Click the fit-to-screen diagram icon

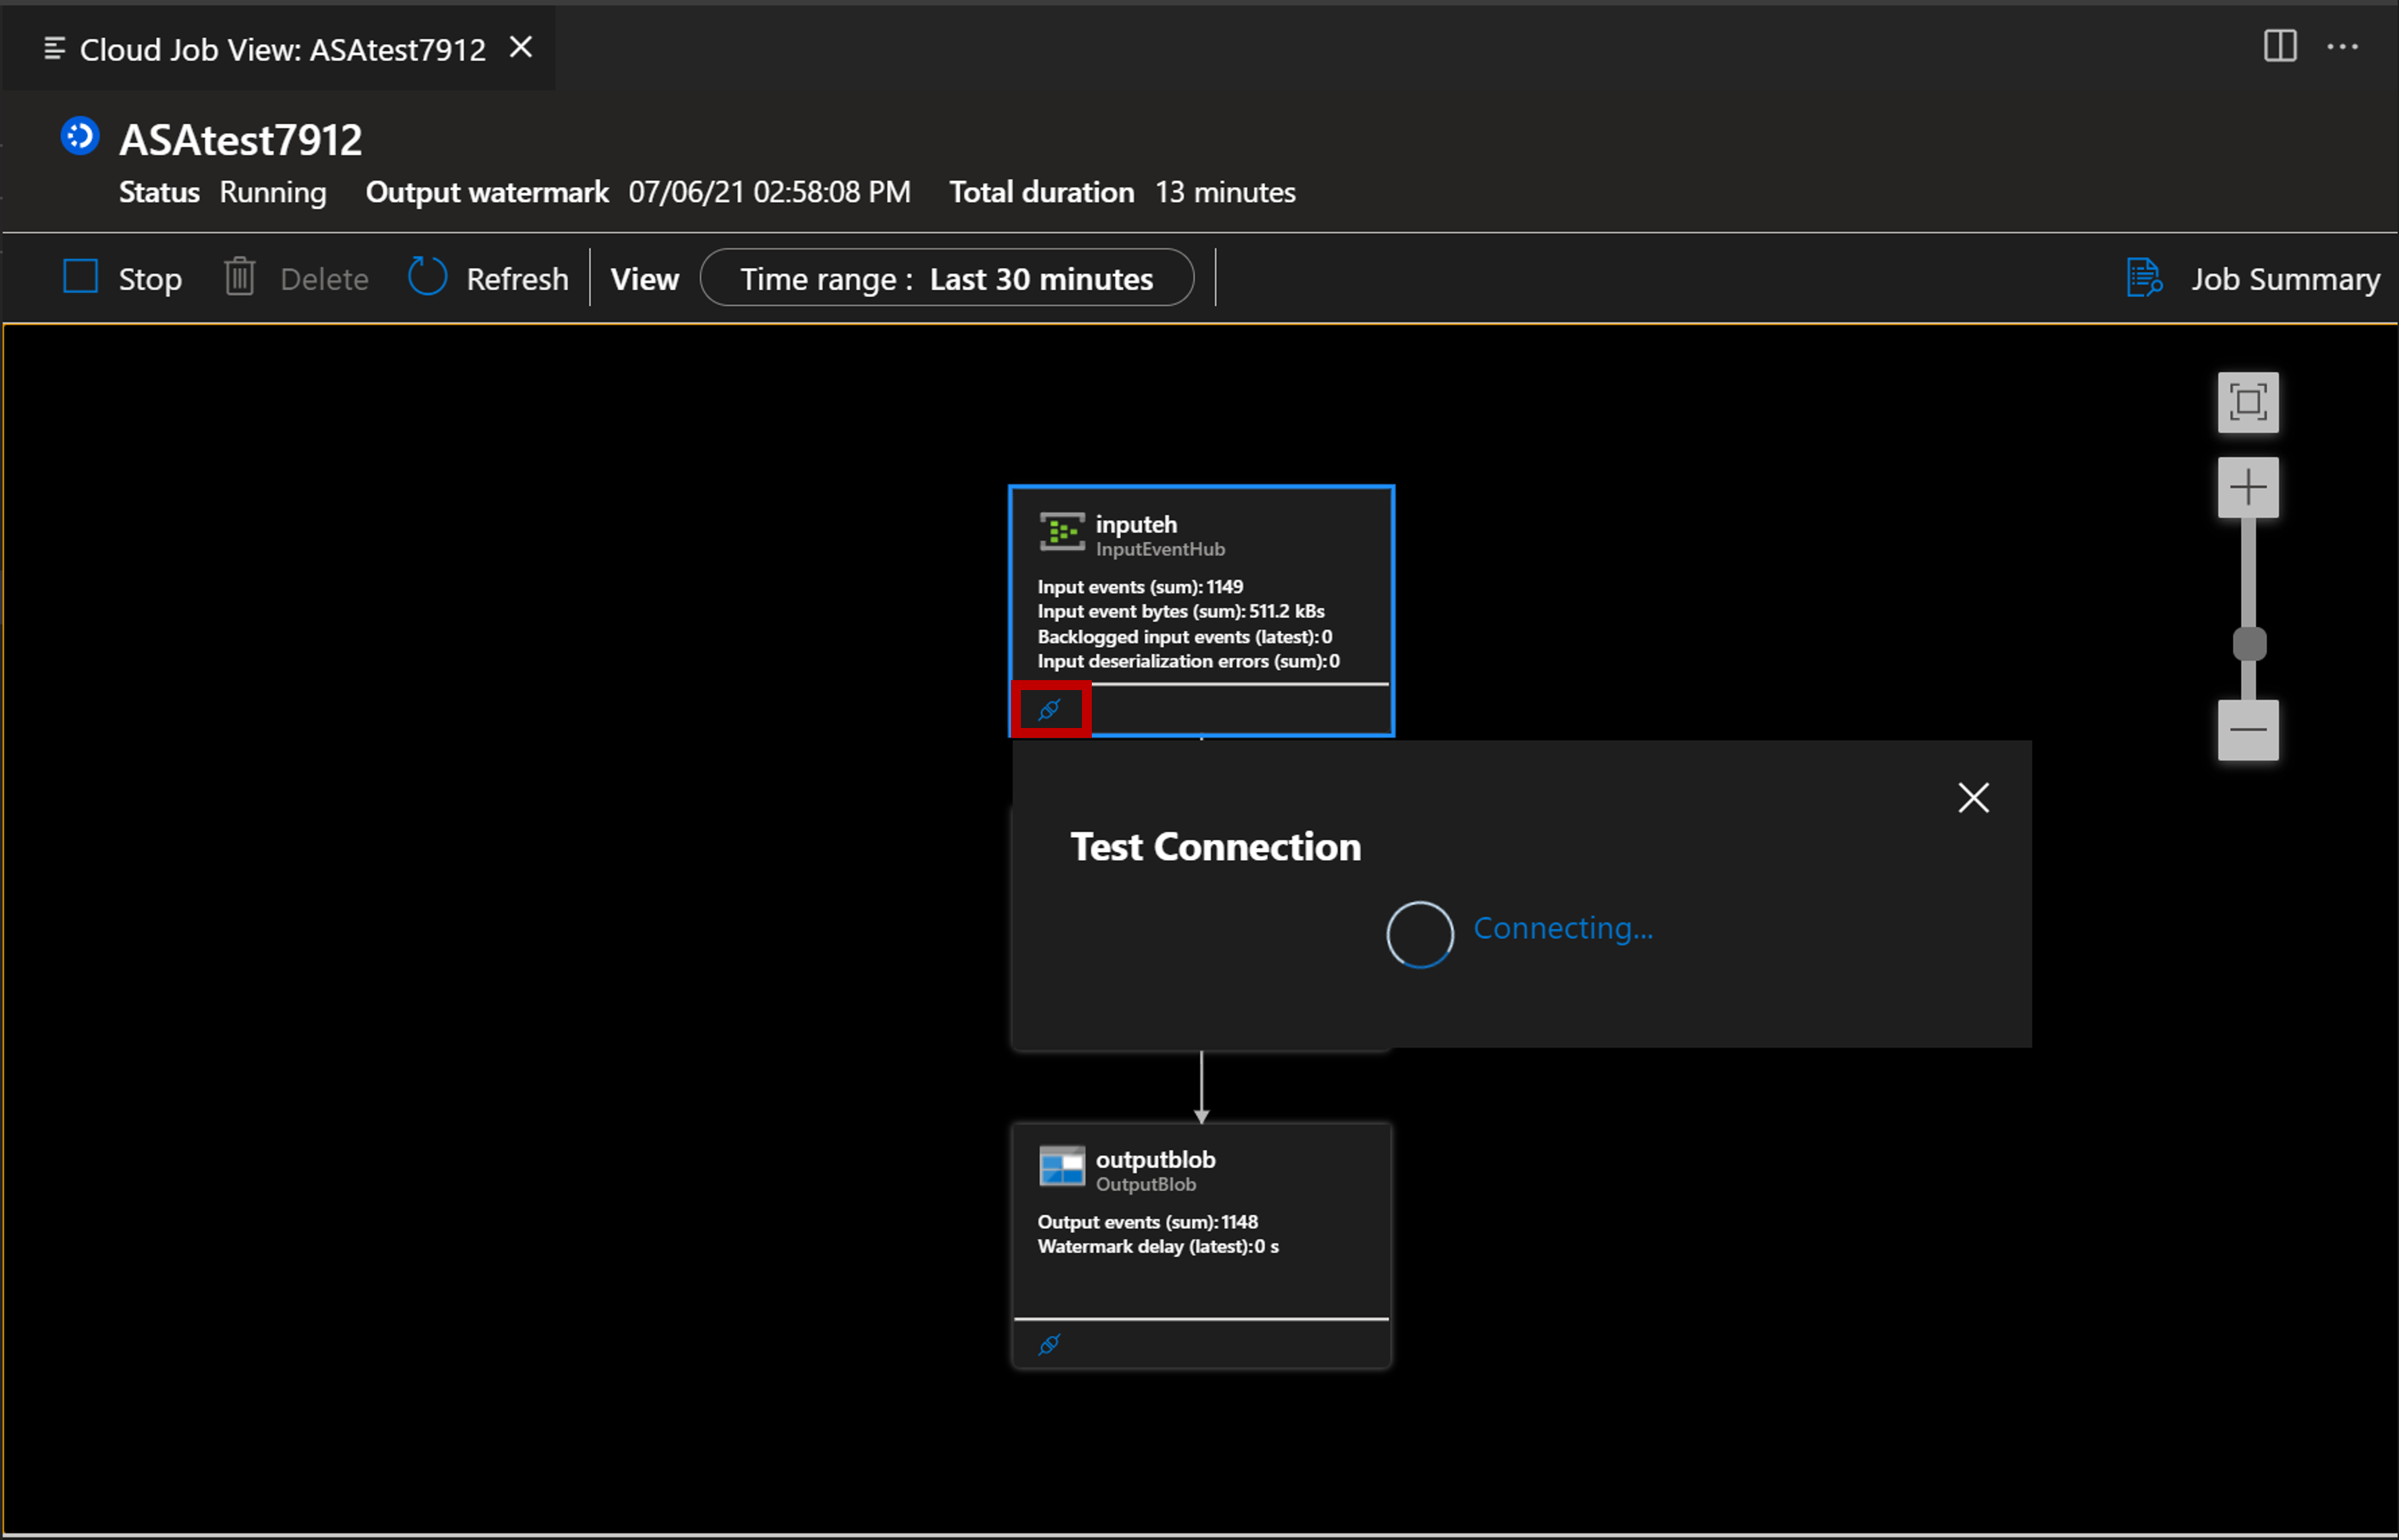pos(2247,399)
